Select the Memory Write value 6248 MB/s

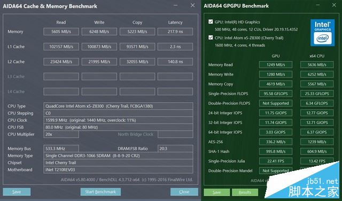pos(99,32)
